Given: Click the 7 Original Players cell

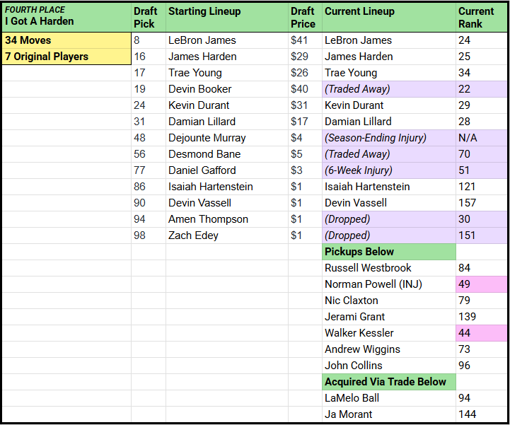Looking at the screenshot, I should pyautogui.click(x=66, y=57).
